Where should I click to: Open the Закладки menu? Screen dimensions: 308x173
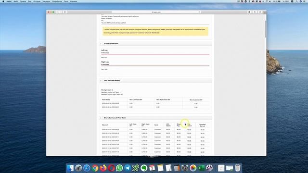pos(46,1)
